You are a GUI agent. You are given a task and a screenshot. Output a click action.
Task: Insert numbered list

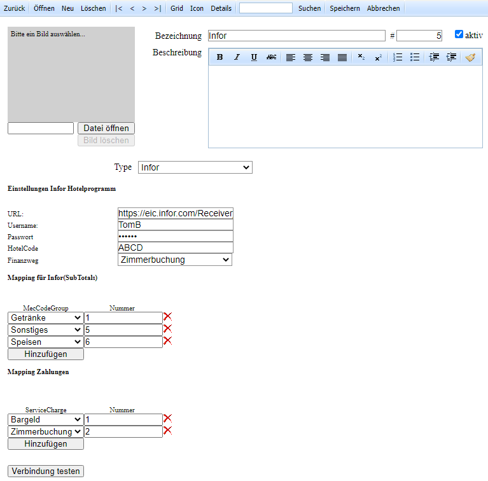point(398,57)
